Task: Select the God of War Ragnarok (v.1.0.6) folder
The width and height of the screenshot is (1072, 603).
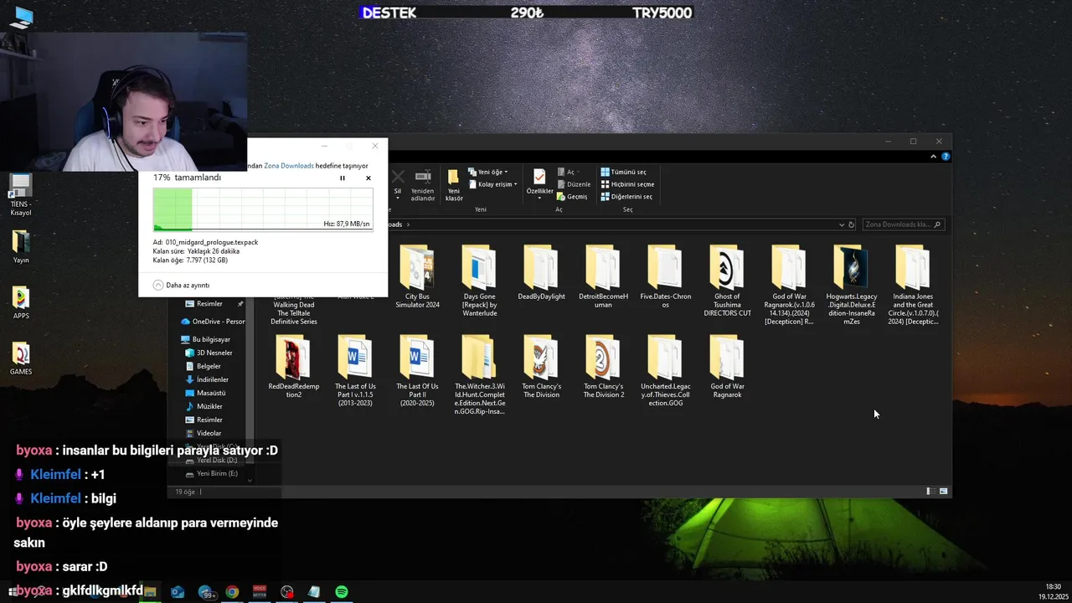Action: [x=789, y=285]
